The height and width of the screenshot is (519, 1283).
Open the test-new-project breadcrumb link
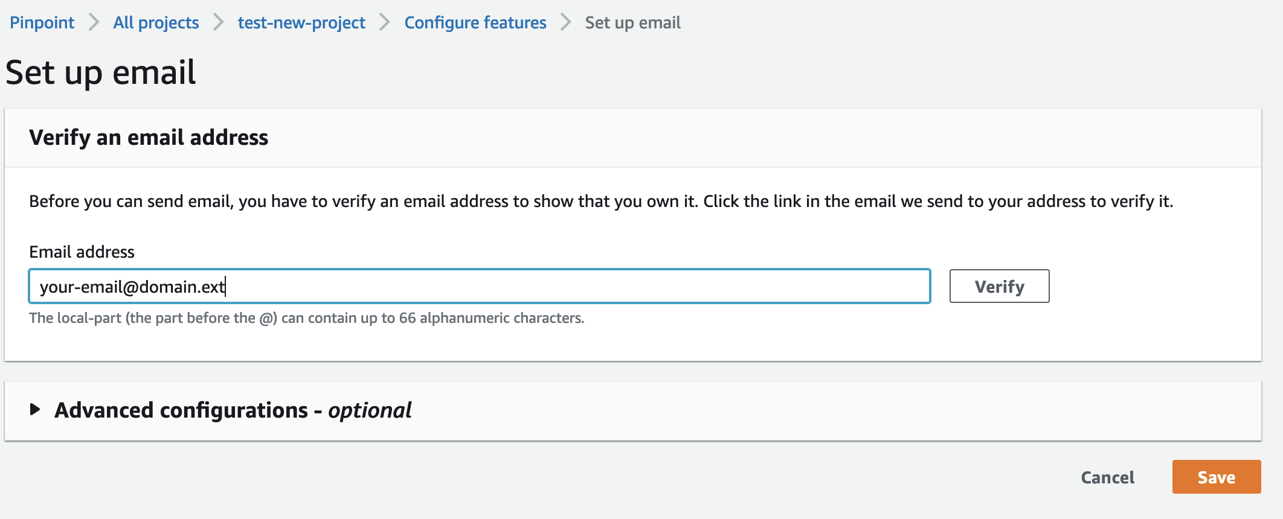point(301,23)
